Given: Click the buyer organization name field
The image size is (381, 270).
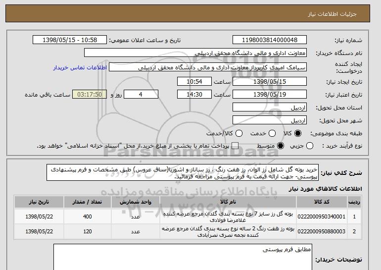Looking at the screenshot, I should click(x=195, y=53).
